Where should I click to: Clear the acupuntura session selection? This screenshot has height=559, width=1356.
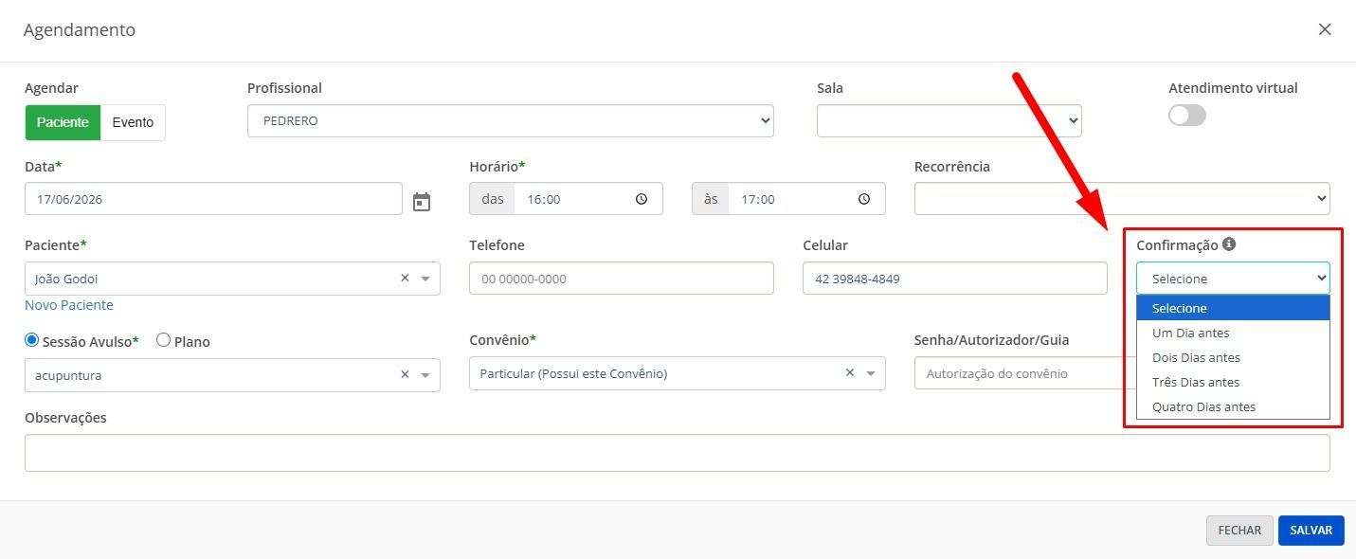(x=405, y=375)
